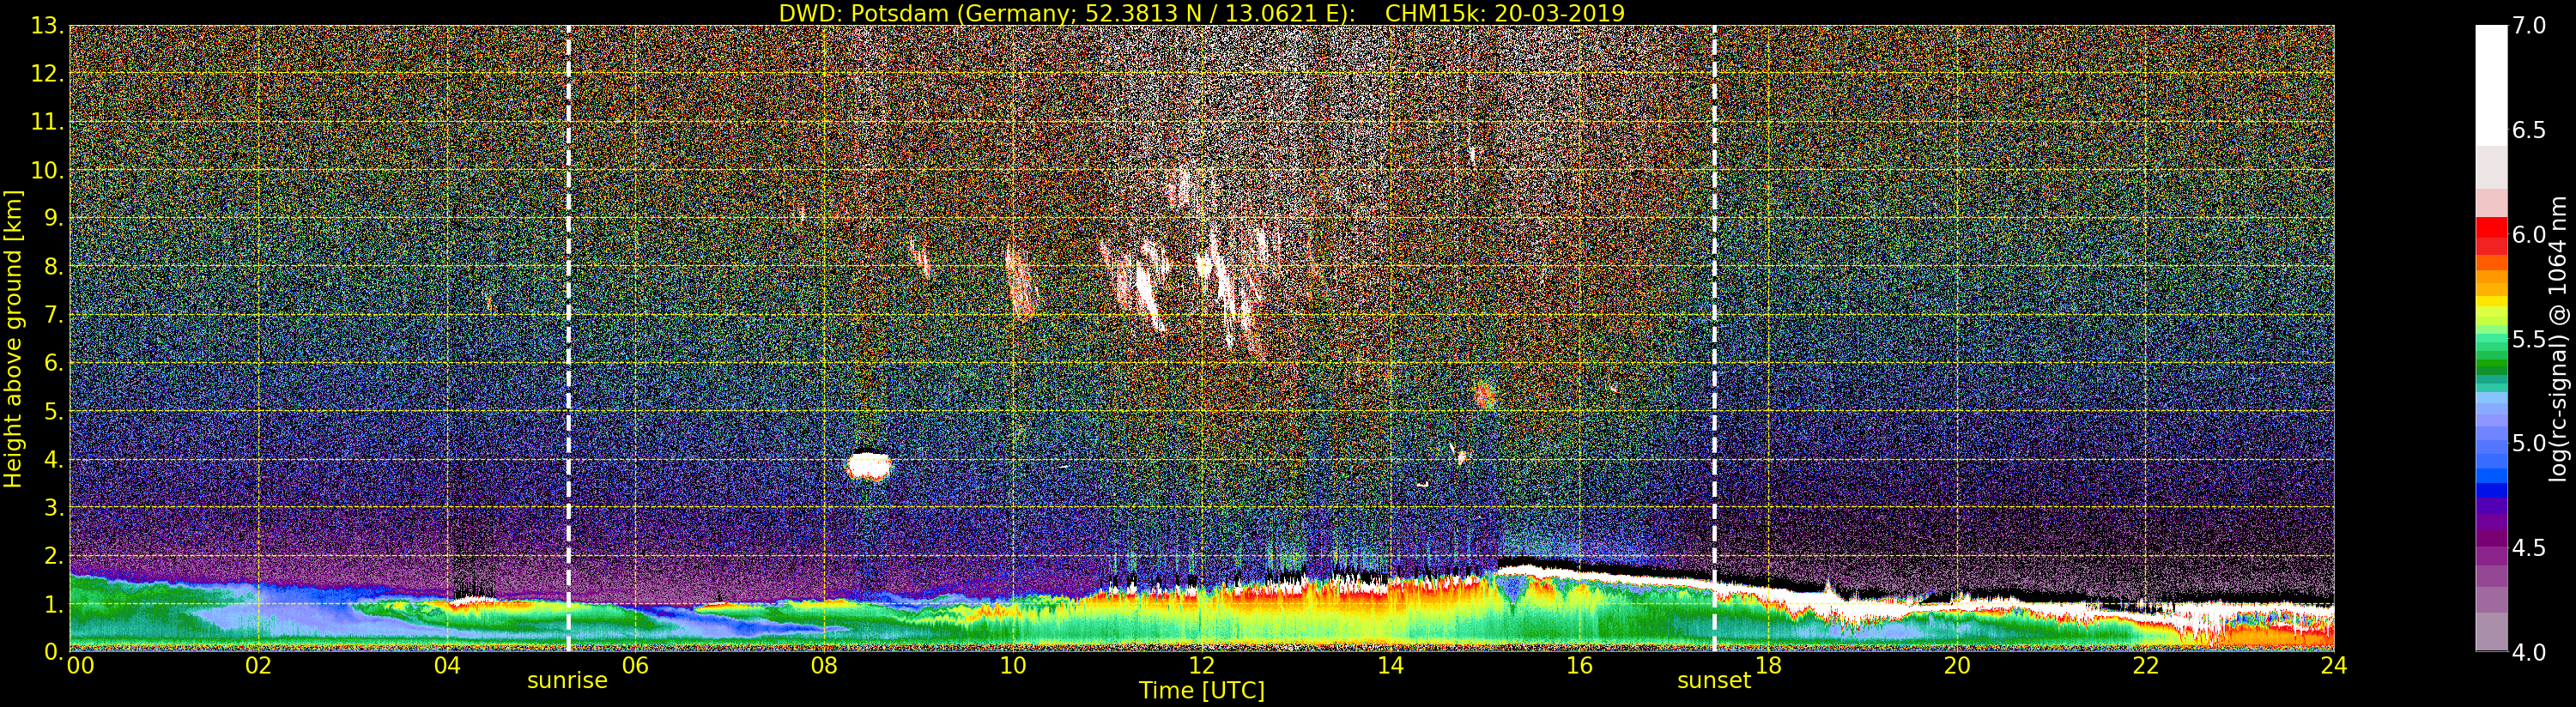The image size is (2576, 707).
Task: Click the '6.0' colorbar tick label
Action: point(2529,234)
